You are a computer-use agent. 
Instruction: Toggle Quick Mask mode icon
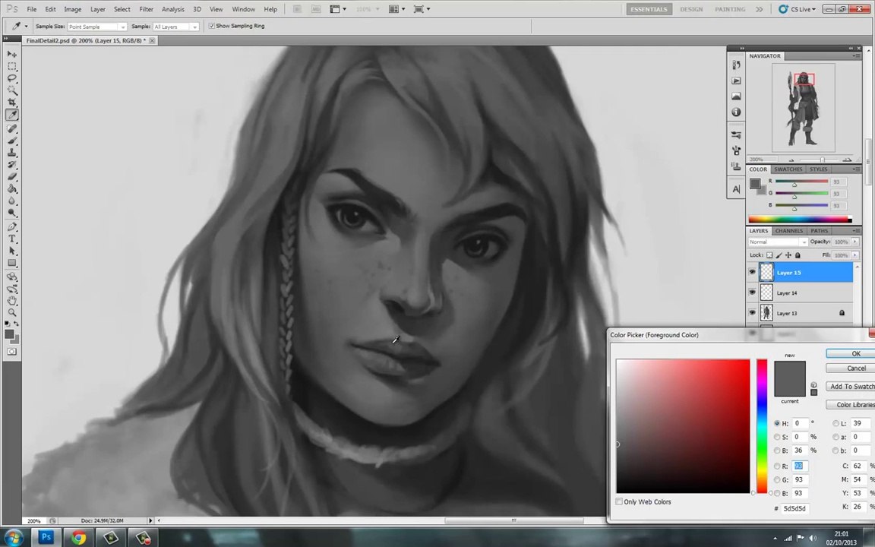point(11,352)
